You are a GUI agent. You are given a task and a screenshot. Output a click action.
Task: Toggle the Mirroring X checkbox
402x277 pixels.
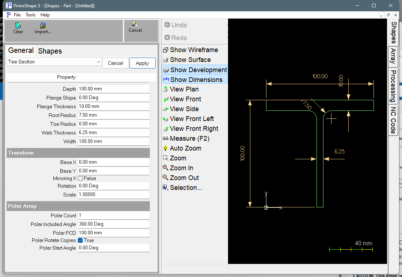(80, 178)
